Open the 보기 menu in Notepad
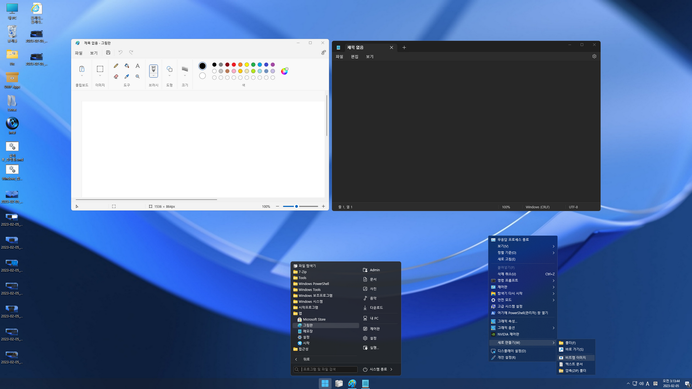This screenshot has width=692, height=389. (x=370, y=57)
